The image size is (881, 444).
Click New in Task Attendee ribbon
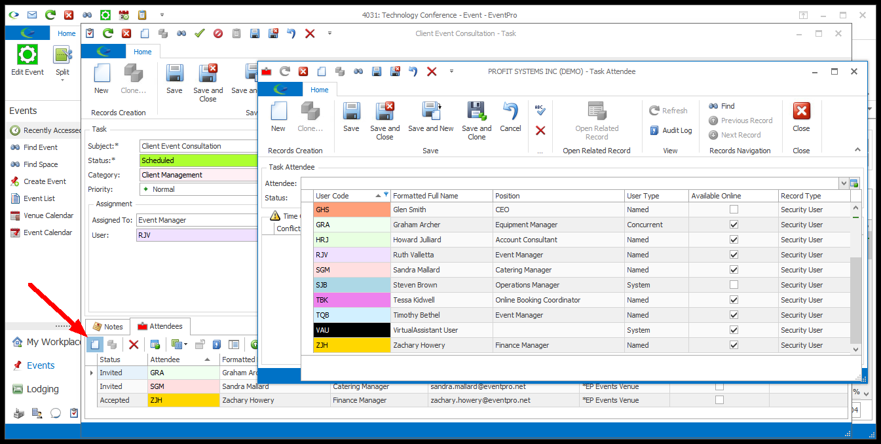pos(278,117)
